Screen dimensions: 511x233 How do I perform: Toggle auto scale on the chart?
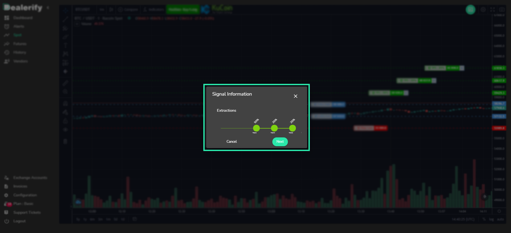pos(500,219)
